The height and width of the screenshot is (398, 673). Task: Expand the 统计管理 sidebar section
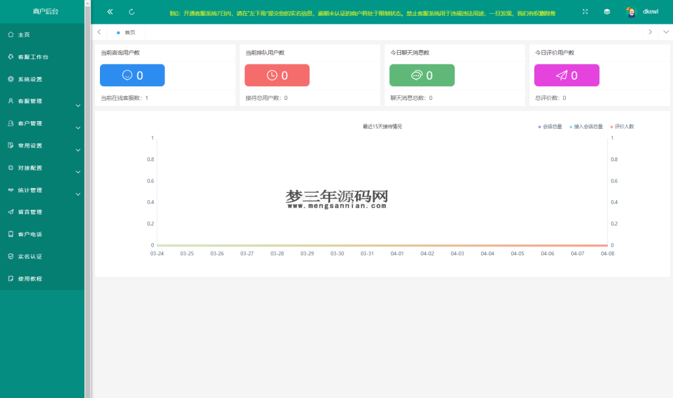(30, 189)
